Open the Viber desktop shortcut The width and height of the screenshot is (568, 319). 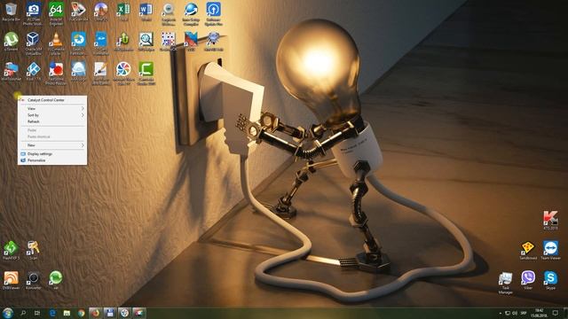(x=528, y=280)
